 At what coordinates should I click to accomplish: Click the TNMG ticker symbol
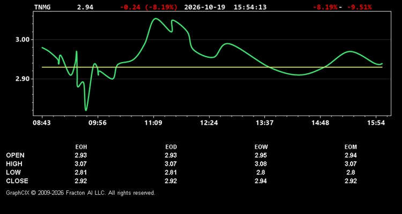[x=42, y=7]
